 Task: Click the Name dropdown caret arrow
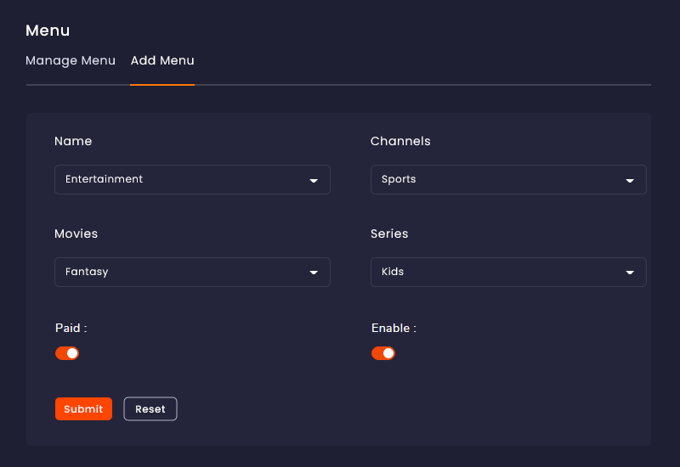tap(314, 181)
